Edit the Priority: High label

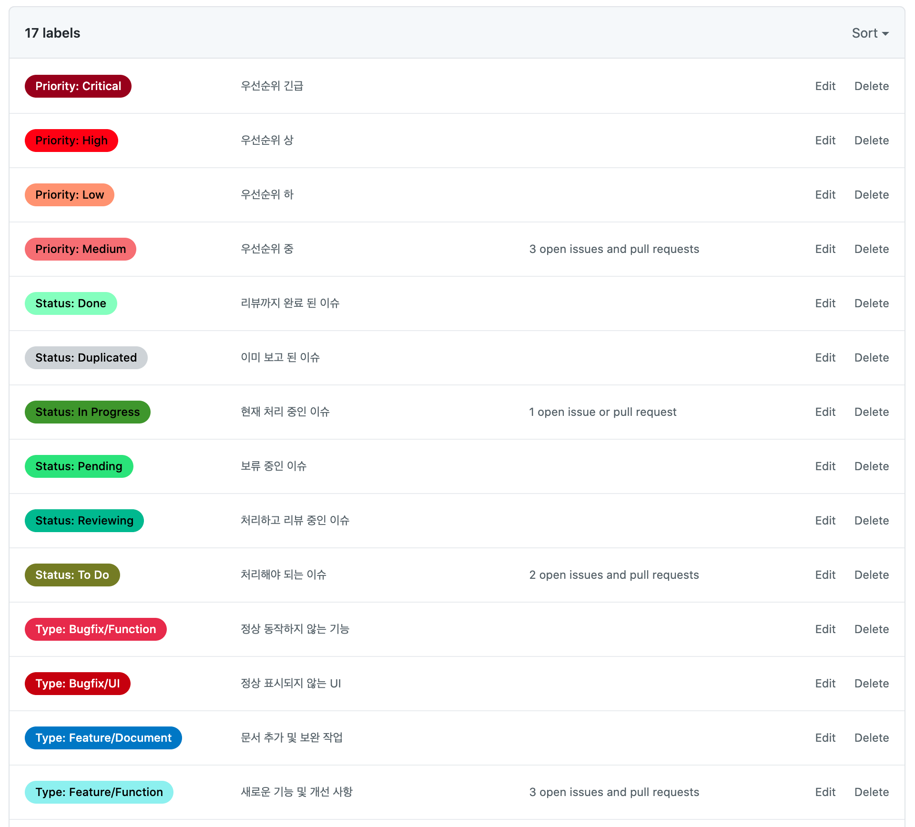(x=825, y=141)
